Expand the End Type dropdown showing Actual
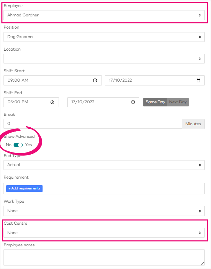211x269 pixels. click(x=104, y=165)
